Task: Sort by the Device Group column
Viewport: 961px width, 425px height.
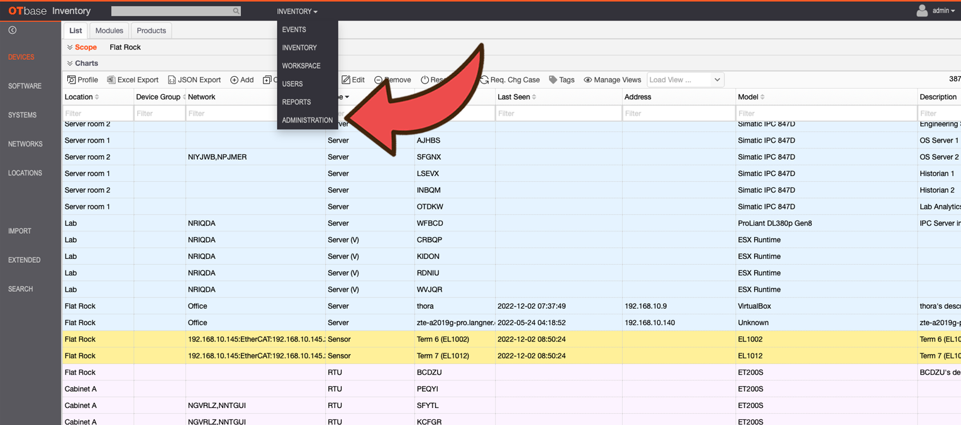Action: pos(160,97)
